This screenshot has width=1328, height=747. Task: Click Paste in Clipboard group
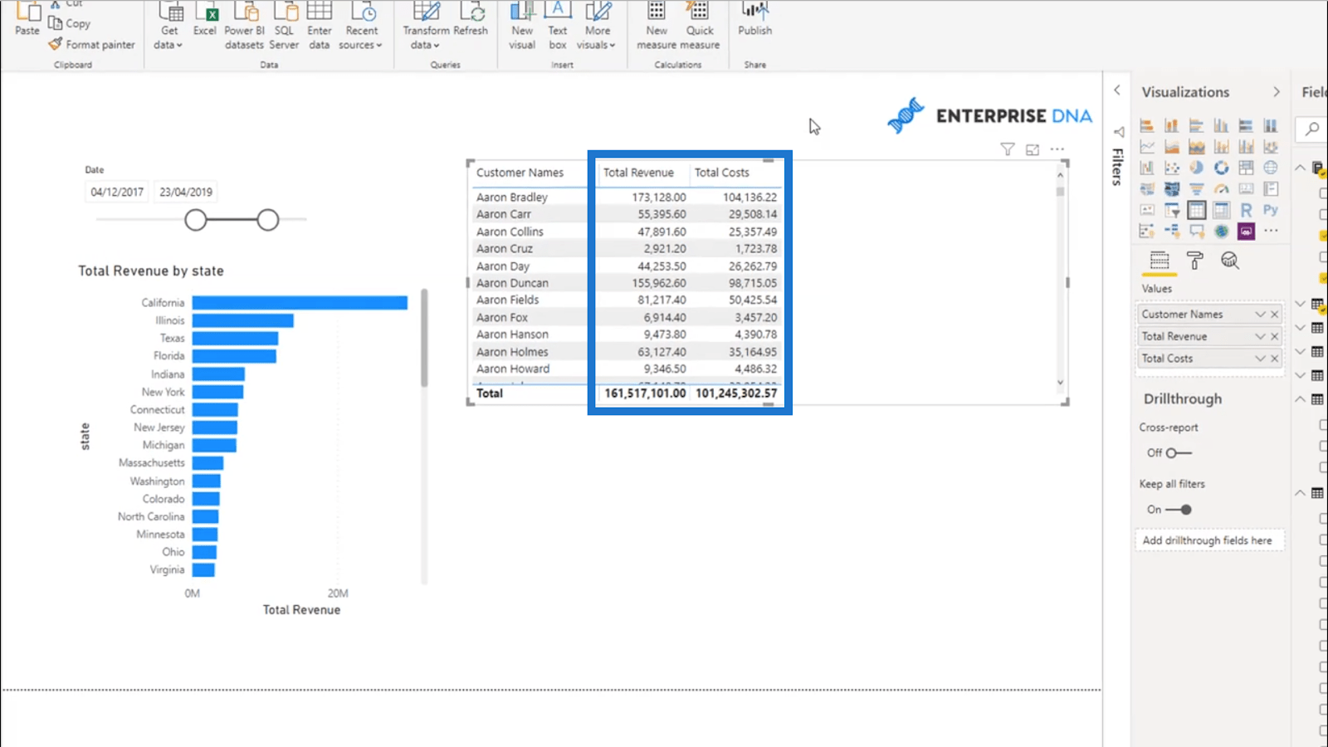[27, 18]
